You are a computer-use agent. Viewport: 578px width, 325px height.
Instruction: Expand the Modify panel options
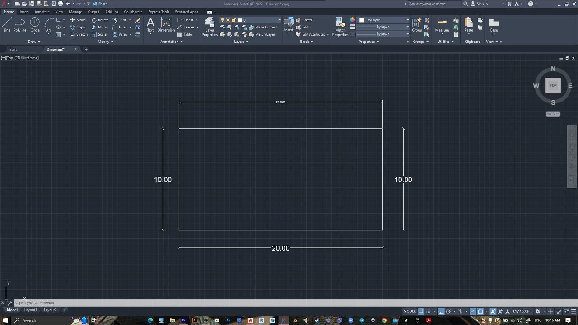[x=105, y=42]
